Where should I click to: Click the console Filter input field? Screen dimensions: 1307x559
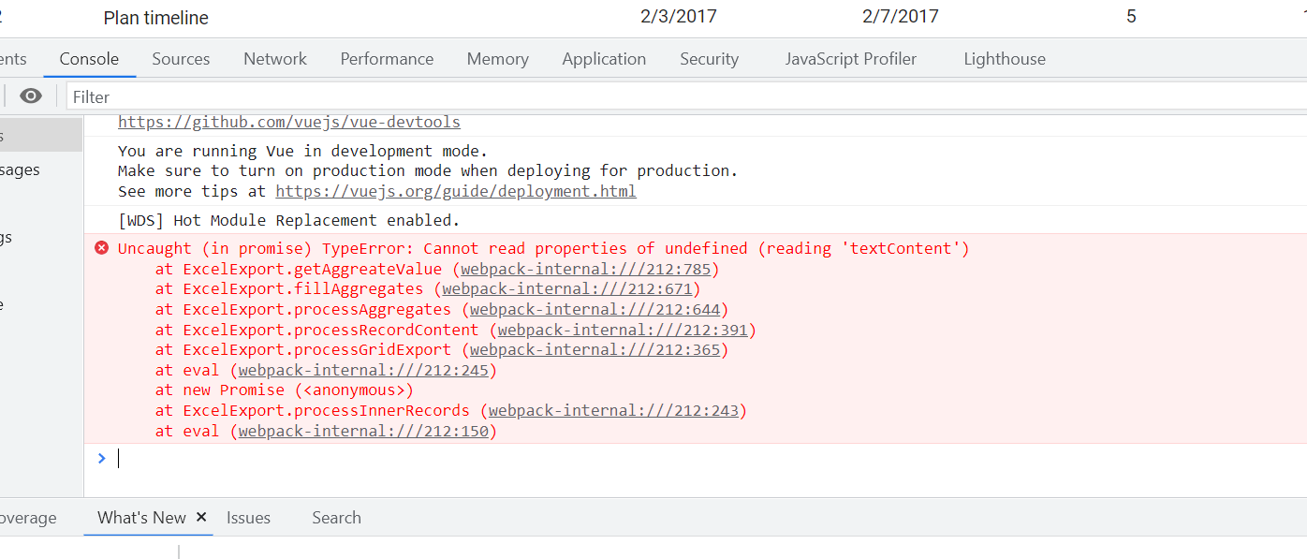point(655,96)
